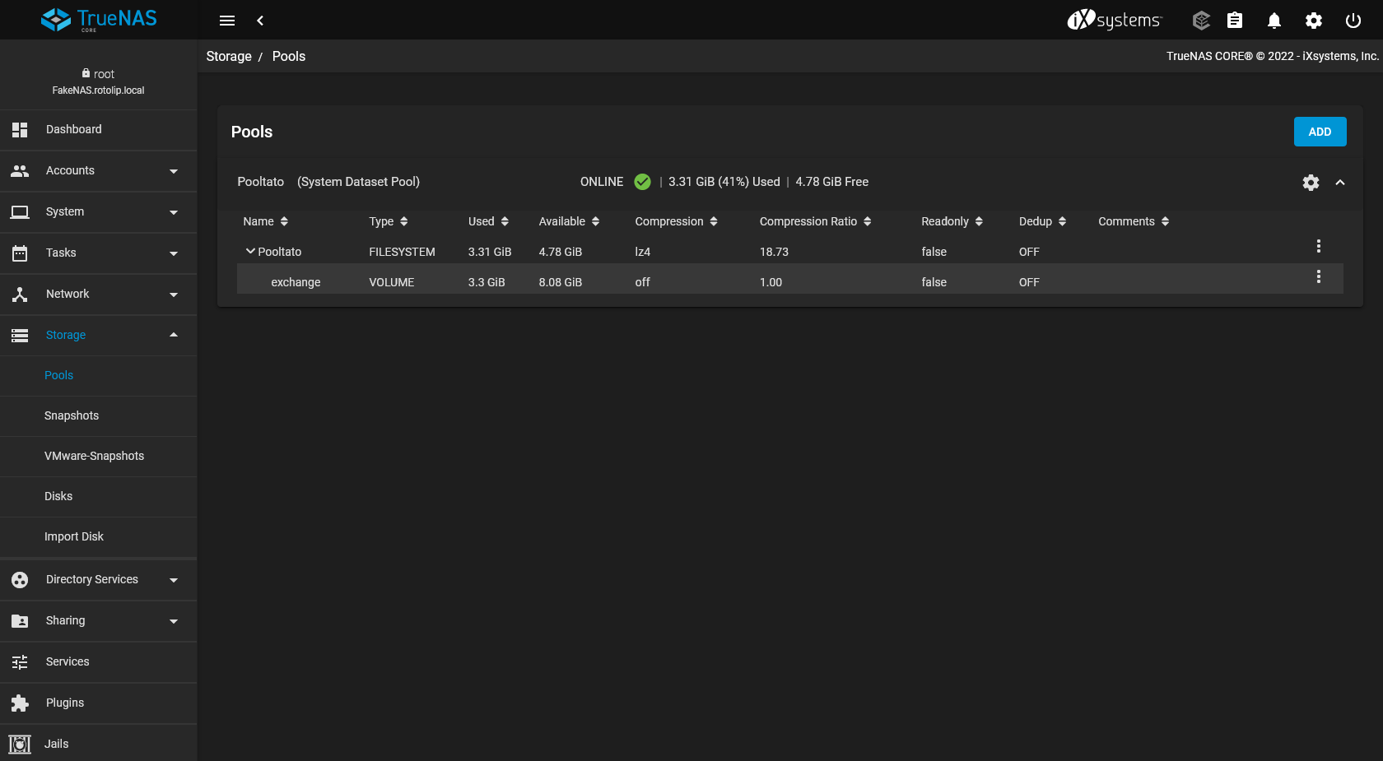
Task: Click the TrueCommand icon in header
Action: pos(1201,21)
